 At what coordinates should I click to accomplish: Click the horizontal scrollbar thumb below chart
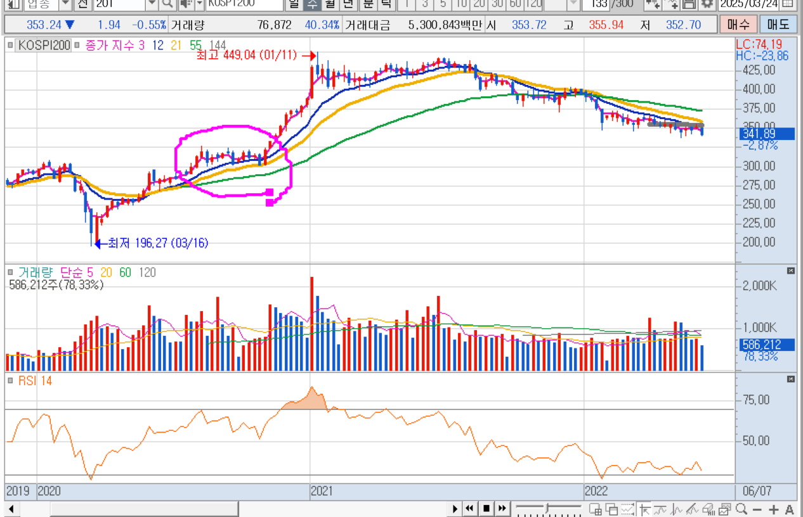coord(144,509)
